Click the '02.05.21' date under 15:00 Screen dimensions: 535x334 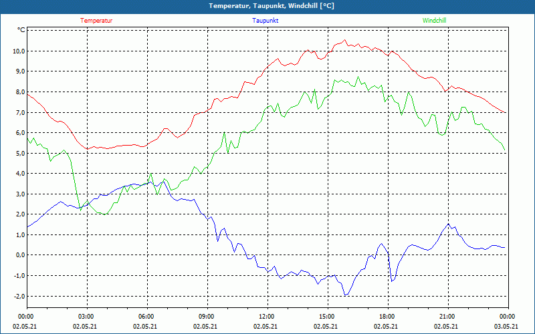(326, 326)
